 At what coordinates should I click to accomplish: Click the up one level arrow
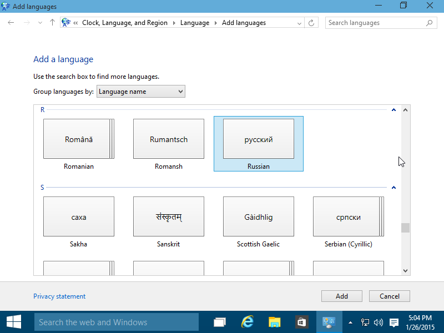coord(52,23)
